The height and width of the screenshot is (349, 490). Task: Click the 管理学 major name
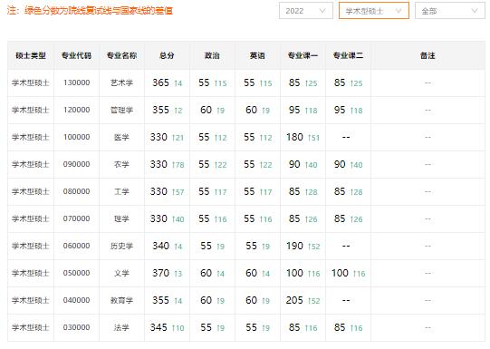pyautogui.click(x=121, y=110)
